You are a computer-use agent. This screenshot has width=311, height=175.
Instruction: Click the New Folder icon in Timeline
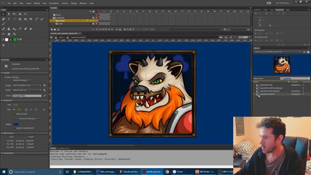coord(55,29)
